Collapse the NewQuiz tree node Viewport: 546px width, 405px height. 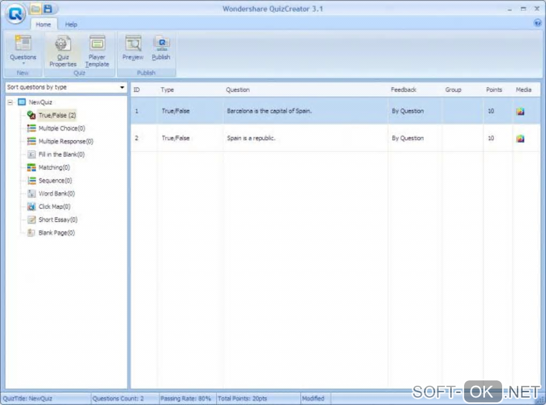click(10, 102)
